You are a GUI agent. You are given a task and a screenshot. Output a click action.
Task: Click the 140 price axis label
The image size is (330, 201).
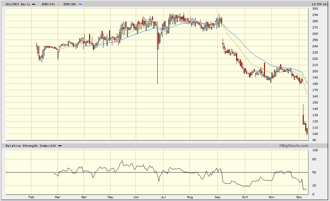315,109
